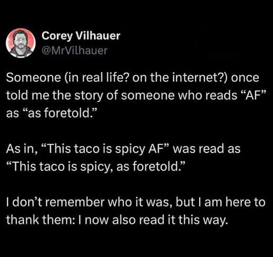Screen dimensions: 273x257
Task: Click "thank them:" on the last line
Action: coord(41,220)
